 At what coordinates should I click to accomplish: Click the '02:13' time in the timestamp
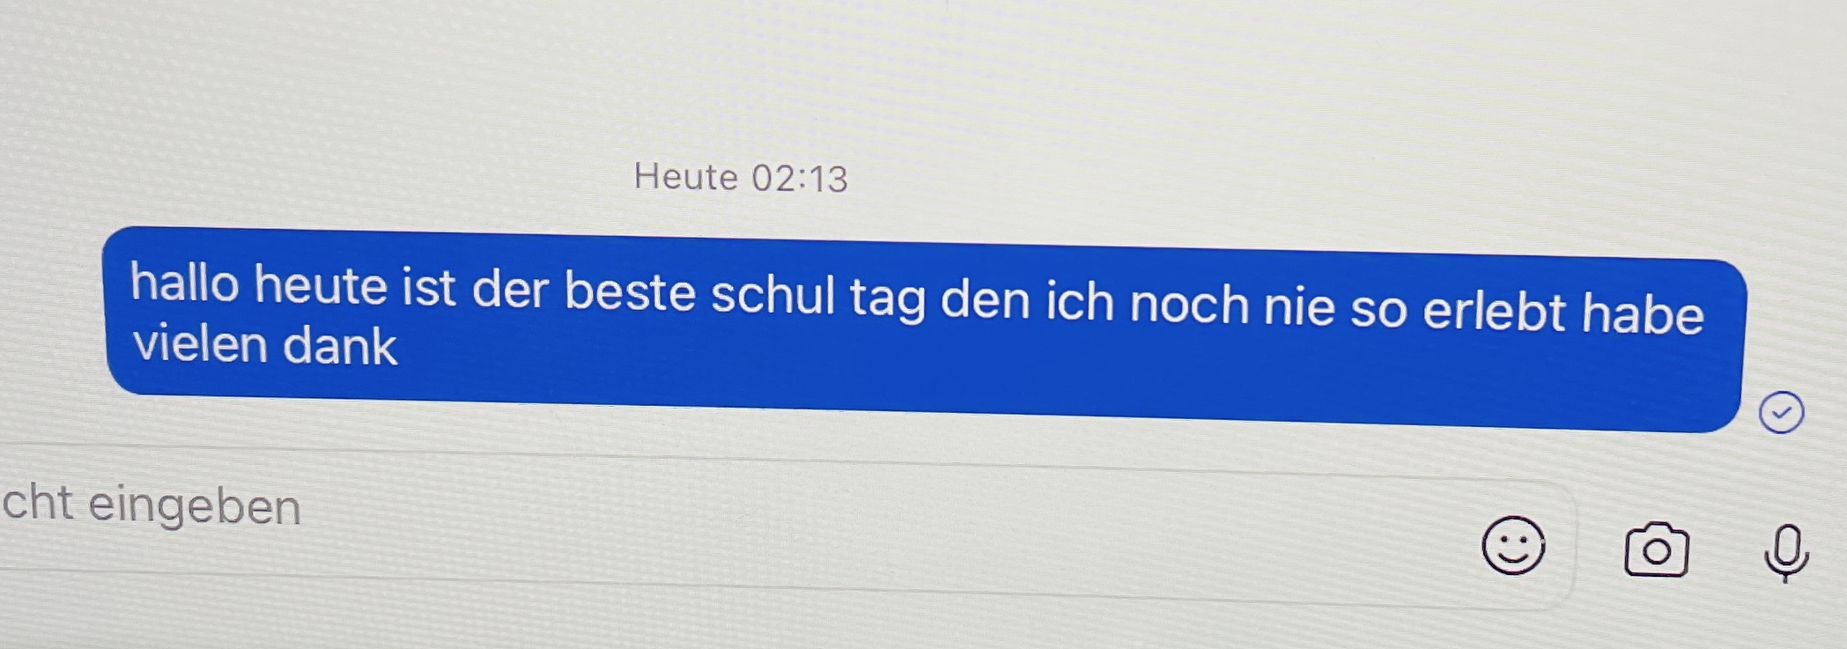800,179
